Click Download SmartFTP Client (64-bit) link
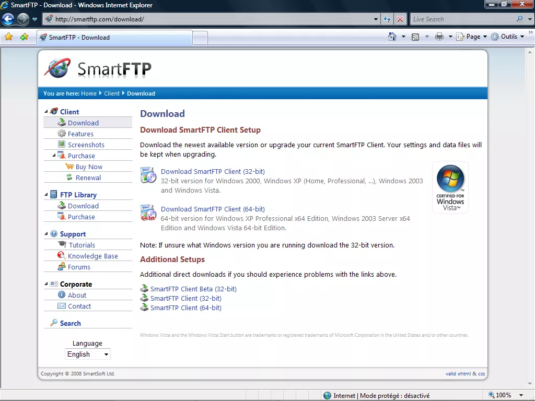Image resolution: width=535 pixels, height=401 pixels. point(213,209)
